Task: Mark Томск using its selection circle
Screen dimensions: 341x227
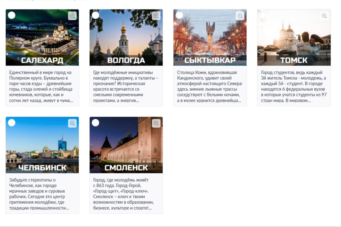Action: click(263, 15)
